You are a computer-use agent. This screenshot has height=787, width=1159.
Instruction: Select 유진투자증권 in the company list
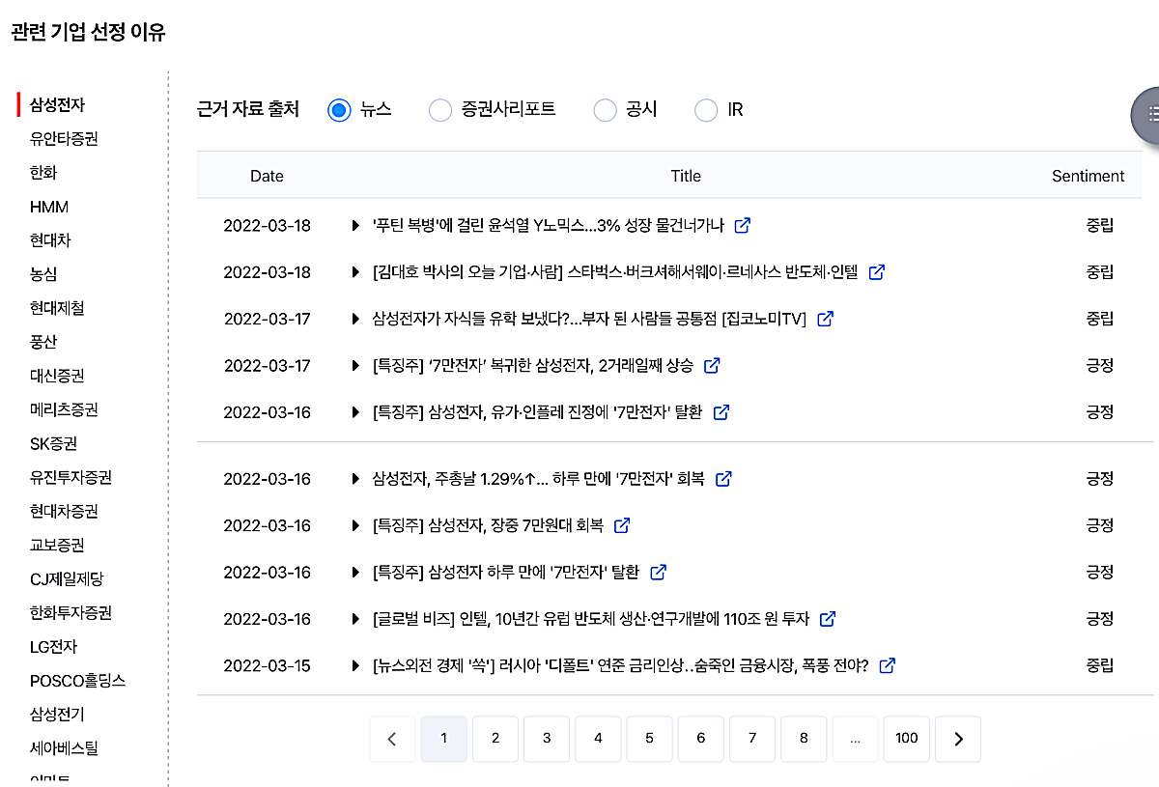[x=71, y=478]
